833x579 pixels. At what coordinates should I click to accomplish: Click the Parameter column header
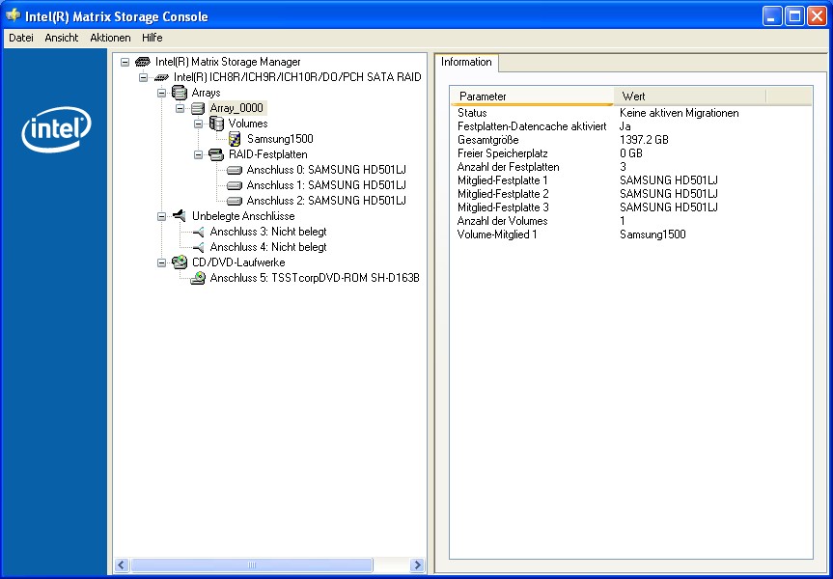click(532, 96)
